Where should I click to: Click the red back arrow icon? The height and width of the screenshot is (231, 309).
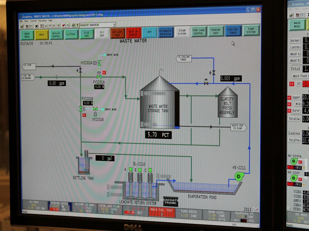click(64, 26)
